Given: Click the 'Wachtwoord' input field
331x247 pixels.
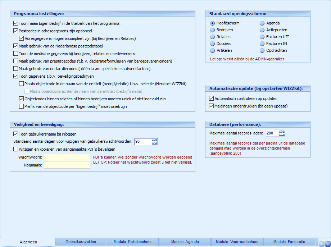Looking at the screenshot, I should (x=67, y=158).
